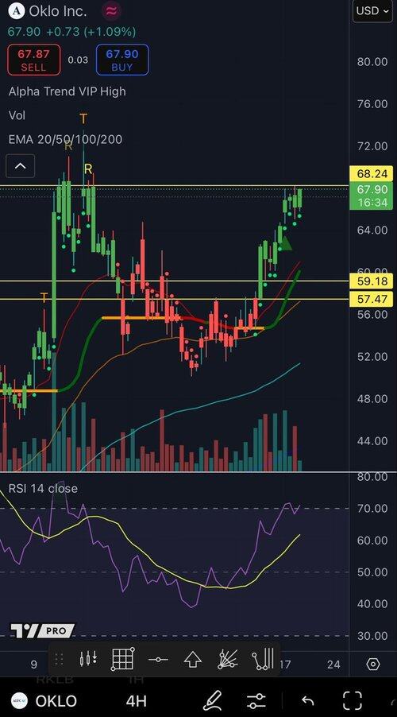Collapse the indicator legend with the chevron
Viewport: 397px width, 717px height.
pyautogui.click(x=20, y=166)
